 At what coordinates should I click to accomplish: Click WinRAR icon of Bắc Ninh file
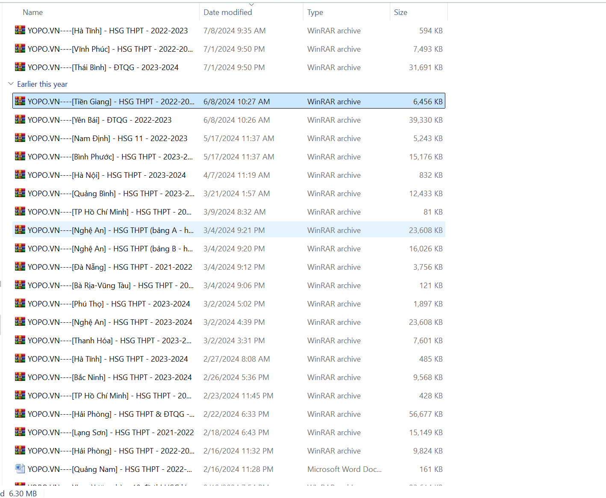tap(20, 377)
